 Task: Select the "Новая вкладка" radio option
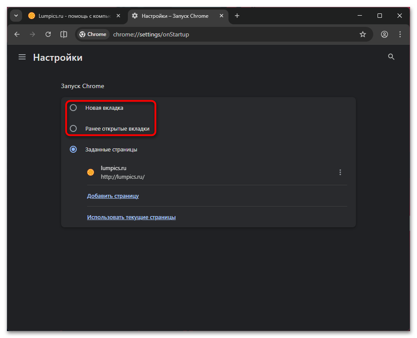tap(73, 108)
